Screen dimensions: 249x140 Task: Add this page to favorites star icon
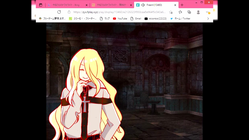(171, 12)
